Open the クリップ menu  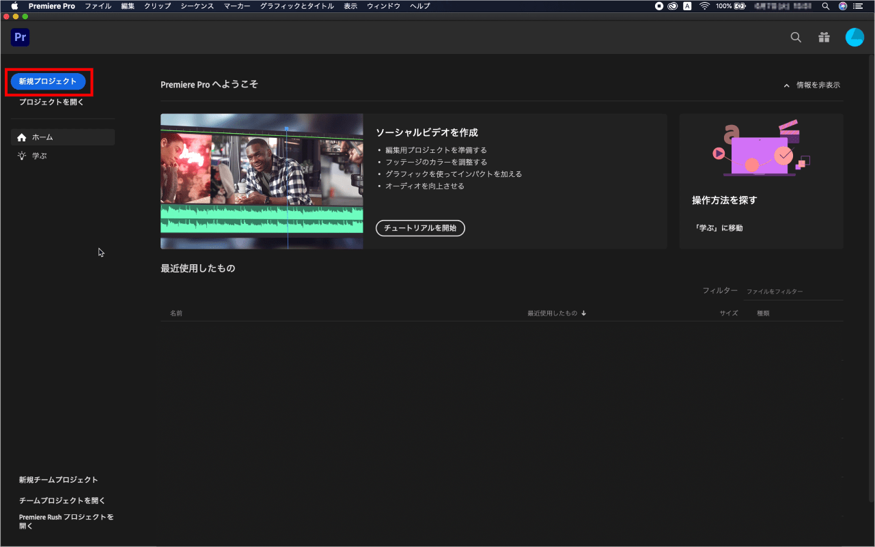[158, 6]
